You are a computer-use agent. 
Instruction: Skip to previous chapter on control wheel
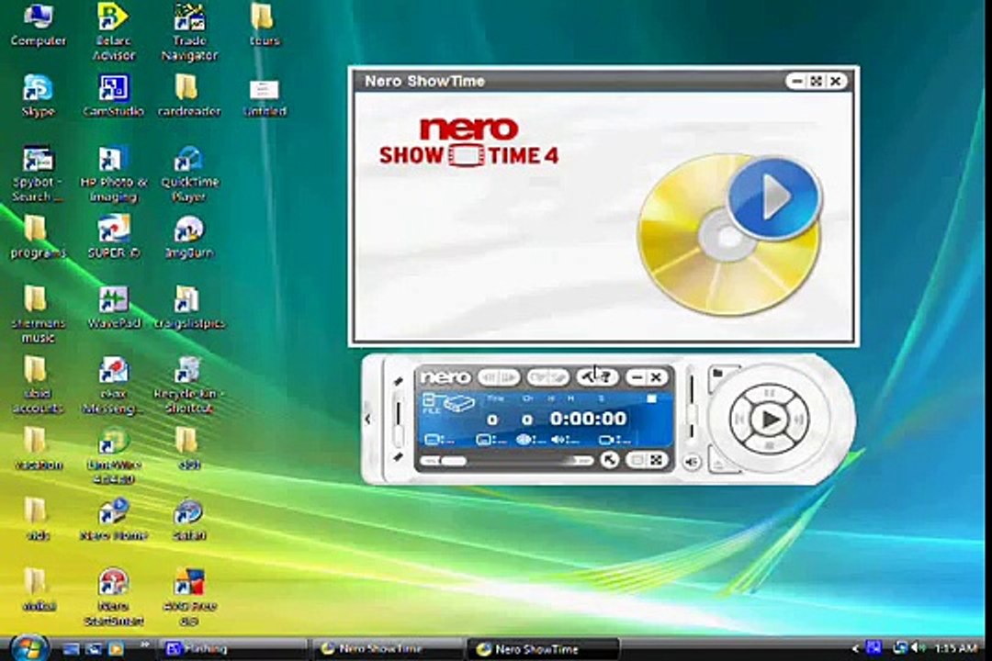739,419
